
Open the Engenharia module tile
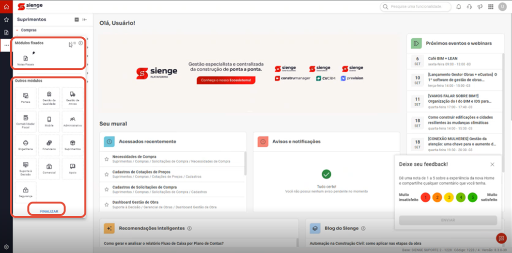(26, 145)
